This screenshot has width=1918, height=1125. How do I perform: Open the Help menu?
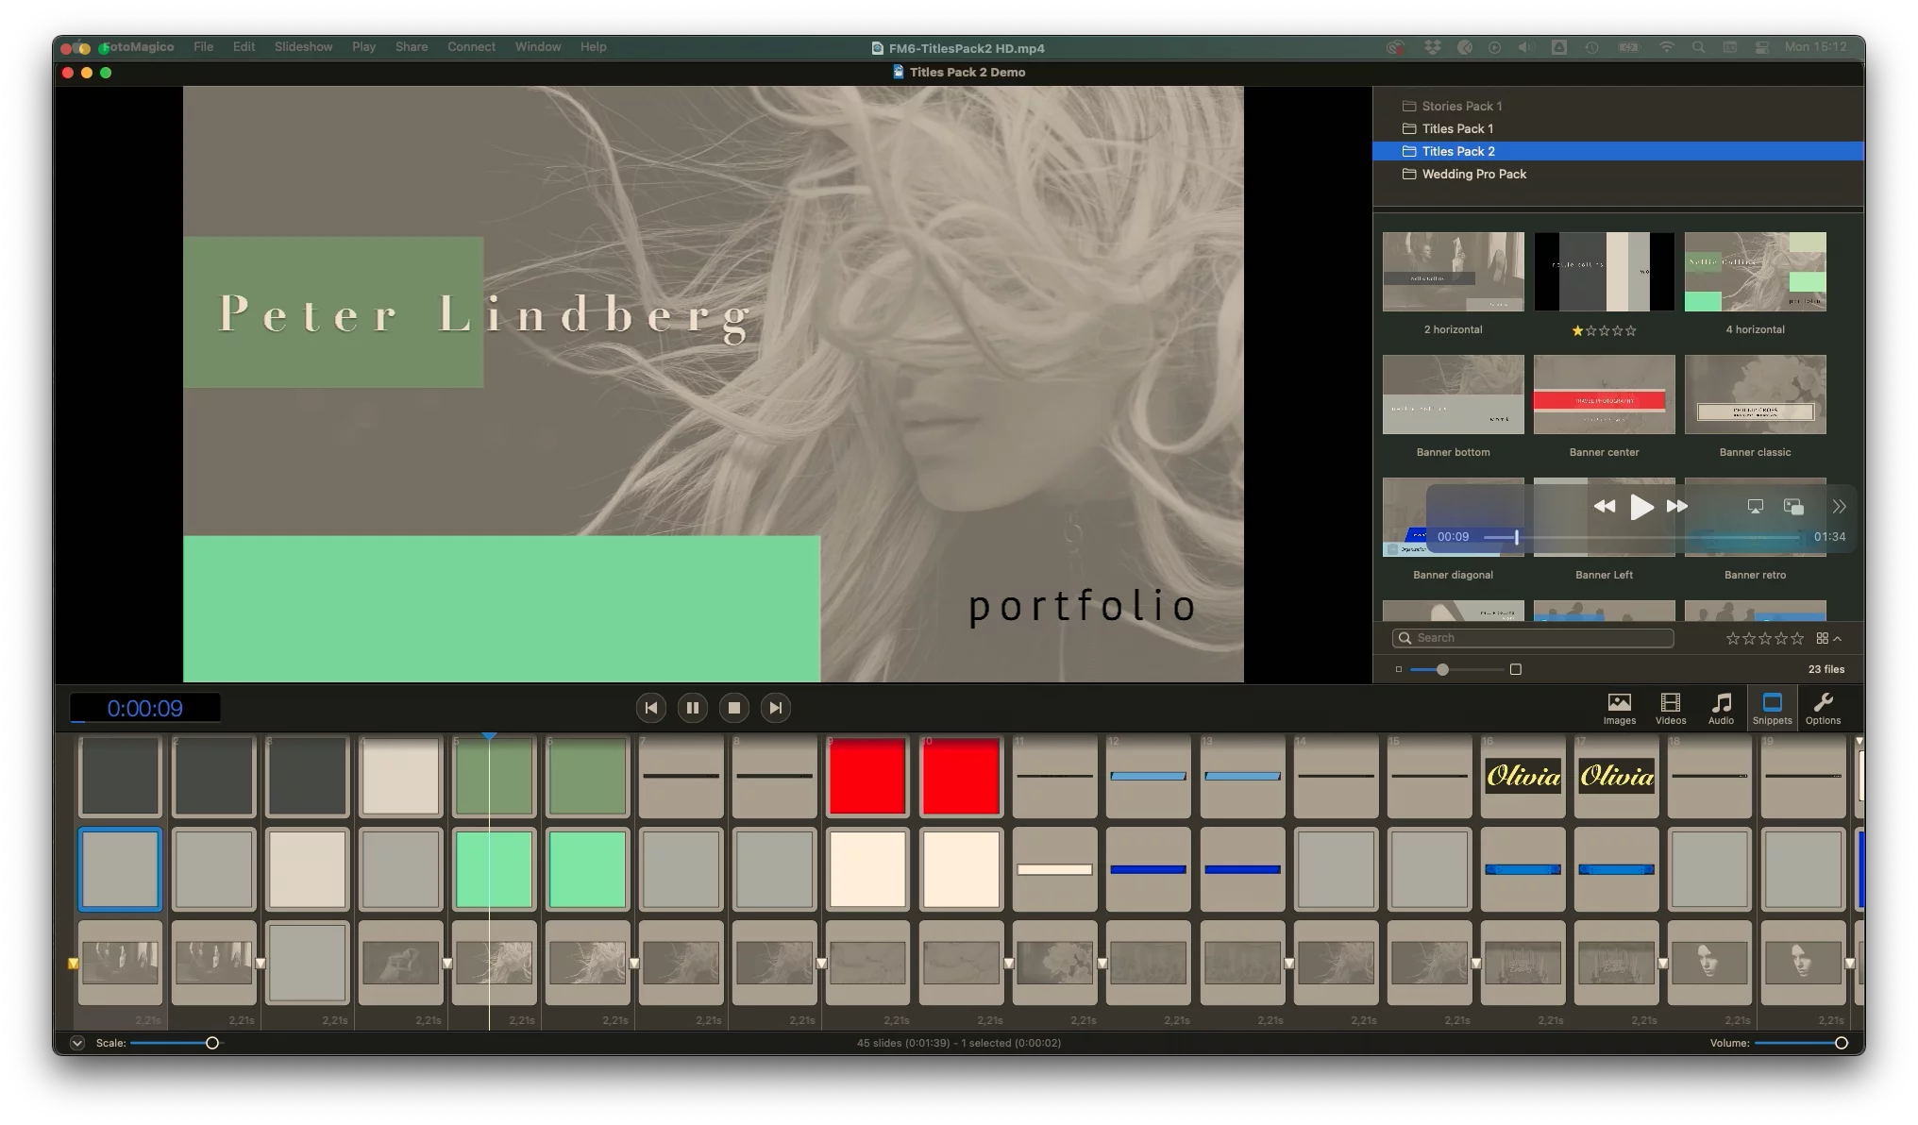pyautogui.click(x=593, y=46)
